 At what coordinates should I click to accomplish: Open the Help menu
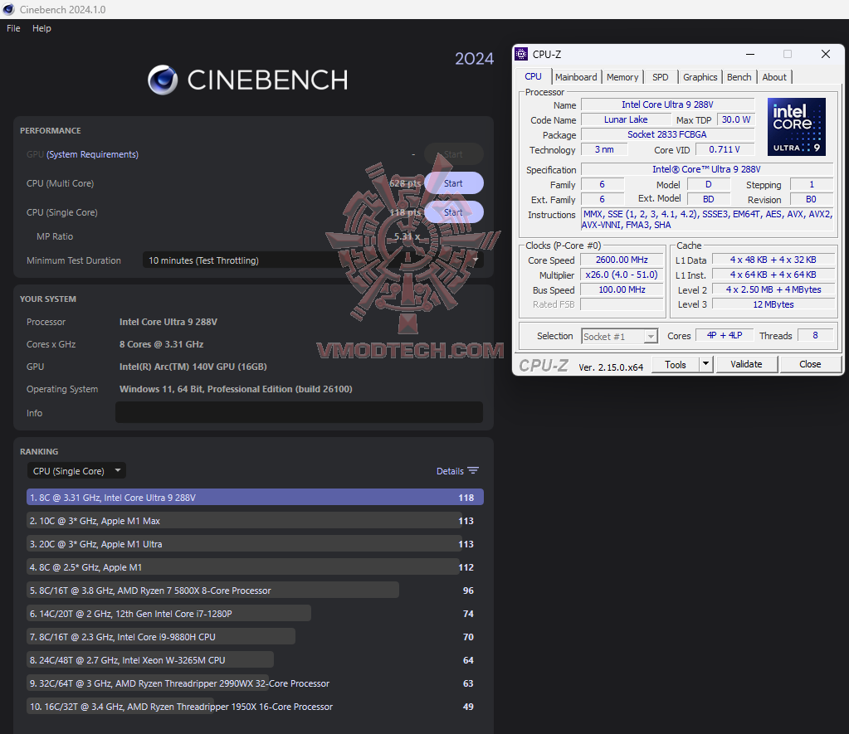tap(41, 28)
